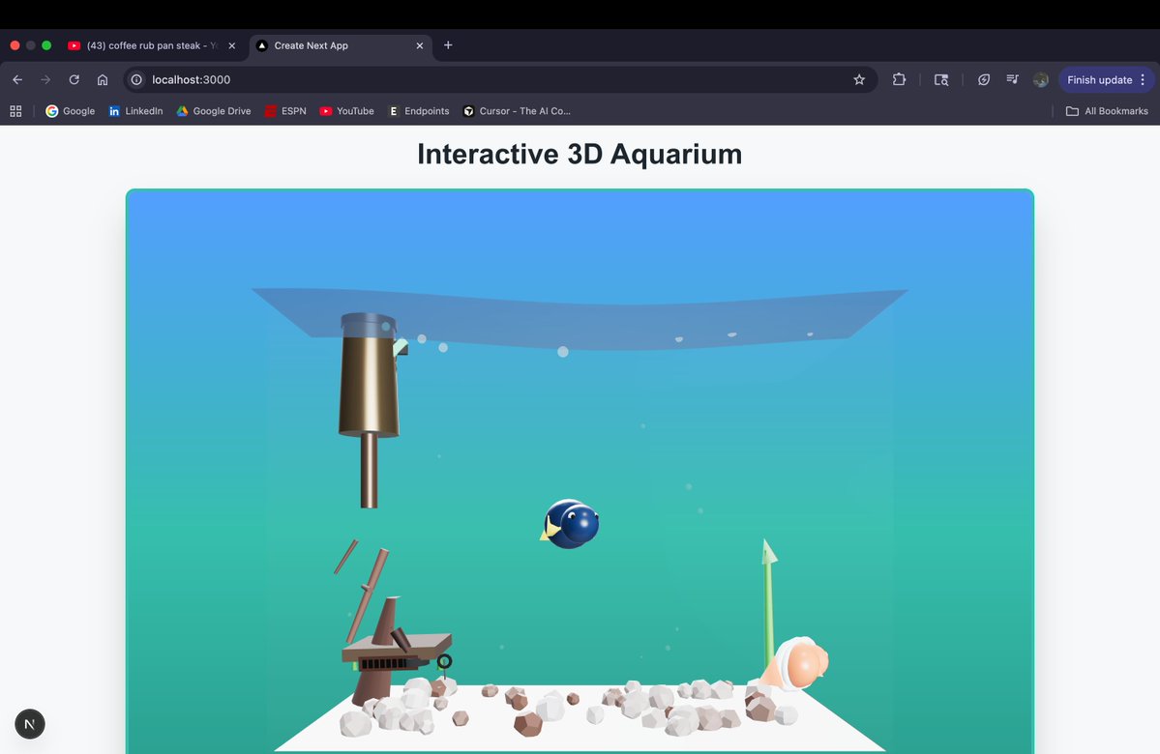Click the Interactive 3D Aquarium heading

pos(580,154)
